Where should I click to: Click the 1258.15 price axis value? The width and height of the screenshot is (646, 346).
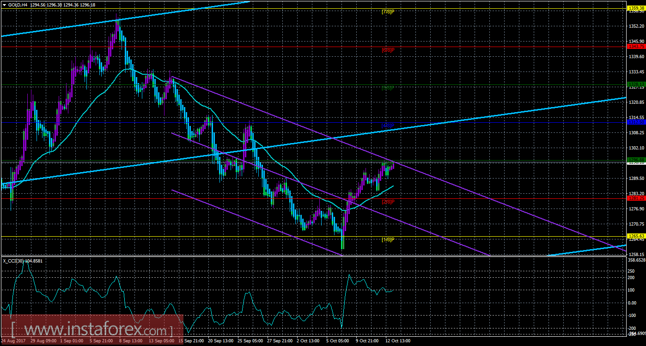click(x=636, y=254)
